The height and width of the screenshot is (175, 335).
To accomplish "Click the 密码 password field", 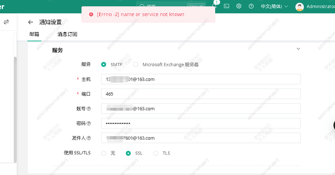I will tap(201, 123).
